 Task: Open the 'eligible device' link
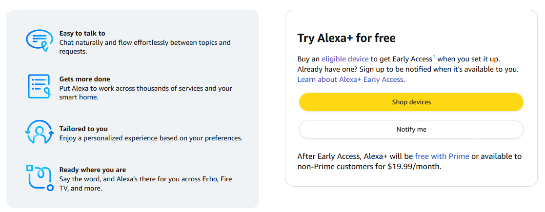point(345,59)
